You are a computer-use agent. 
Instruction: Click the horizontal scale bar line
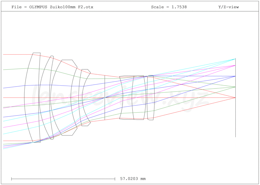[63, 179]
